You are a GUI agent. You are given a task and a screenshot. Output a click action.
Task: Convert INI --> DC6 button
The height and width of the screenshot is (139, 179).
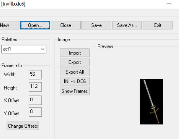point(75,81)
